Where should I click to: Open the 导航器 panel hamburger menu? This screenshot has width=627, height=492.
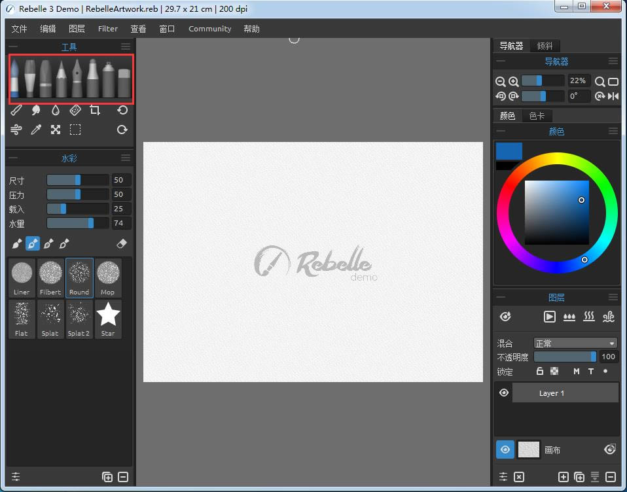click(613, 61)
